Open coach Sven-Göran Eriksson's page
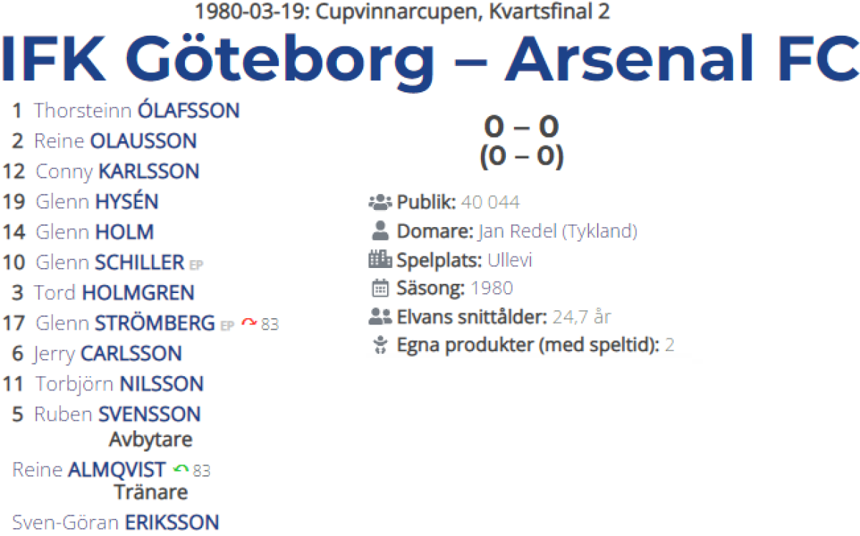 115,522
